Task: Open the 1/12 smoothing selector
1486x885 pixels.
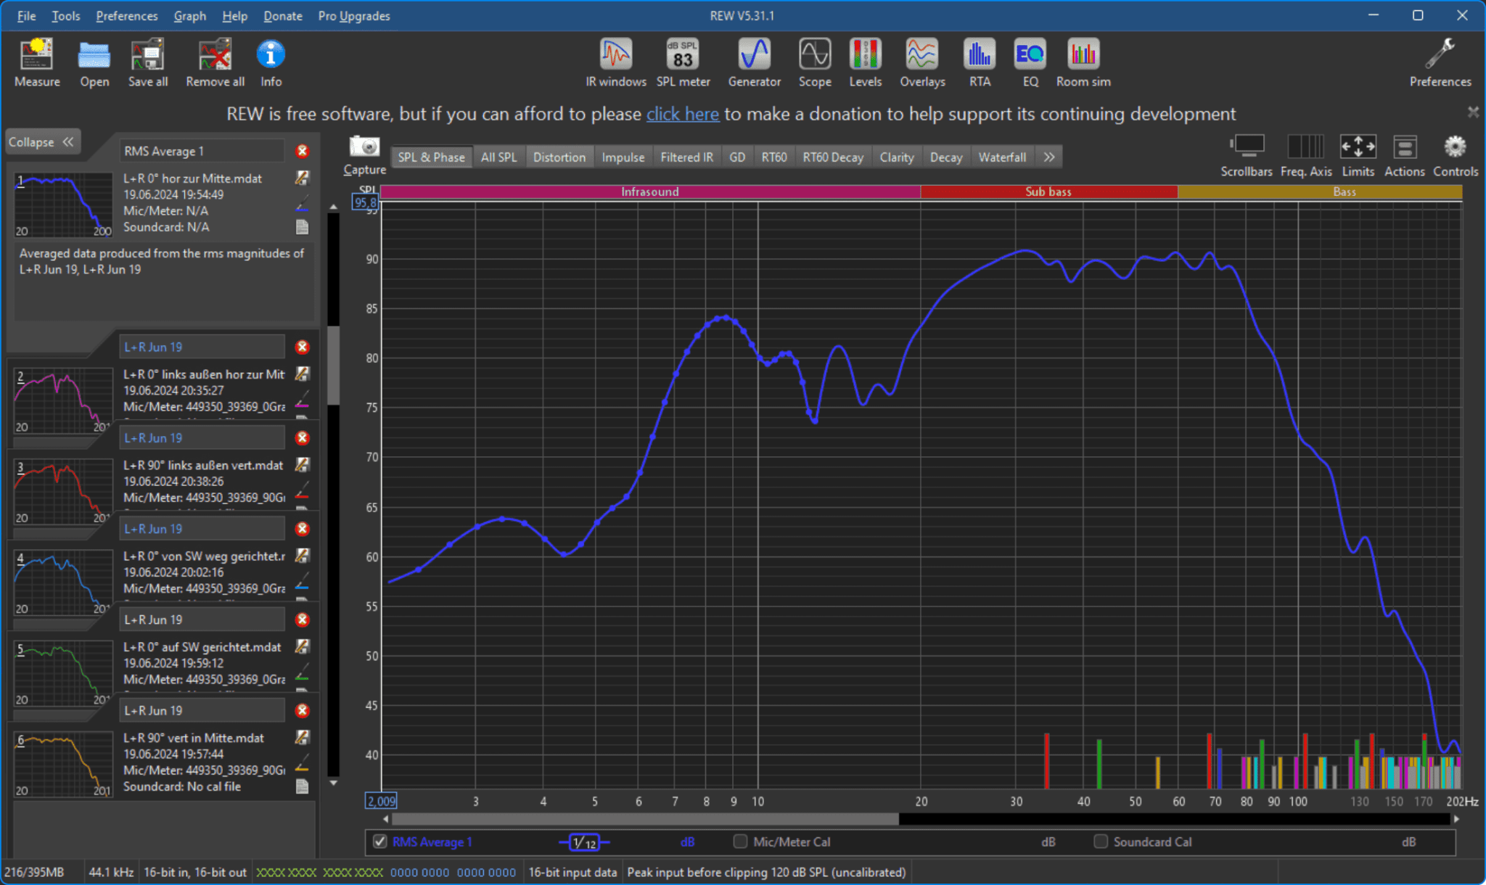Action: [584, 842]
